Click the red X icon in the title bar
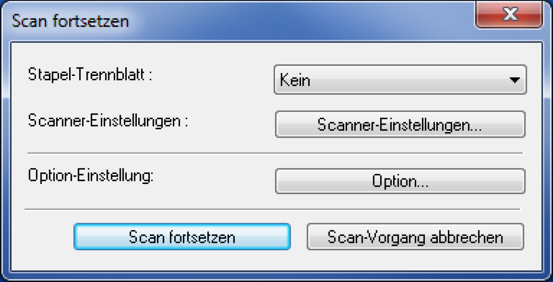The height and width of the screenshot is (282, 553). [x=509, y=16]
